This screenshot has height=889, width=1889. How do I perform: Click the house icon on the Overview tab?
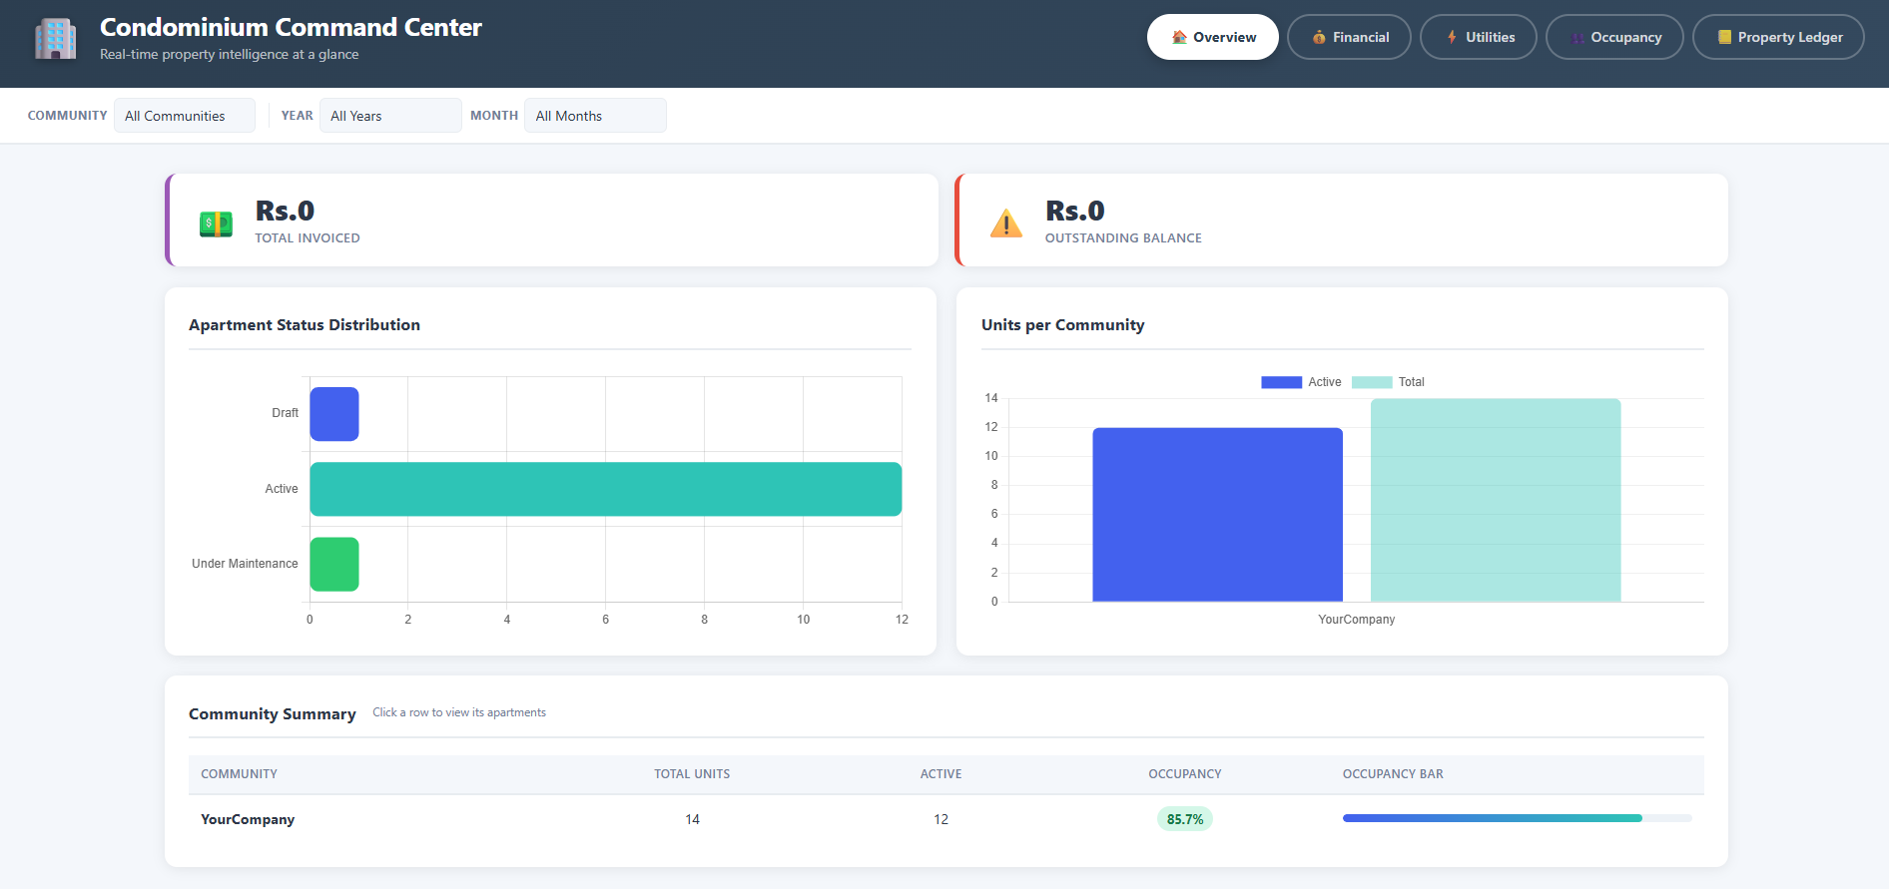1179,37
